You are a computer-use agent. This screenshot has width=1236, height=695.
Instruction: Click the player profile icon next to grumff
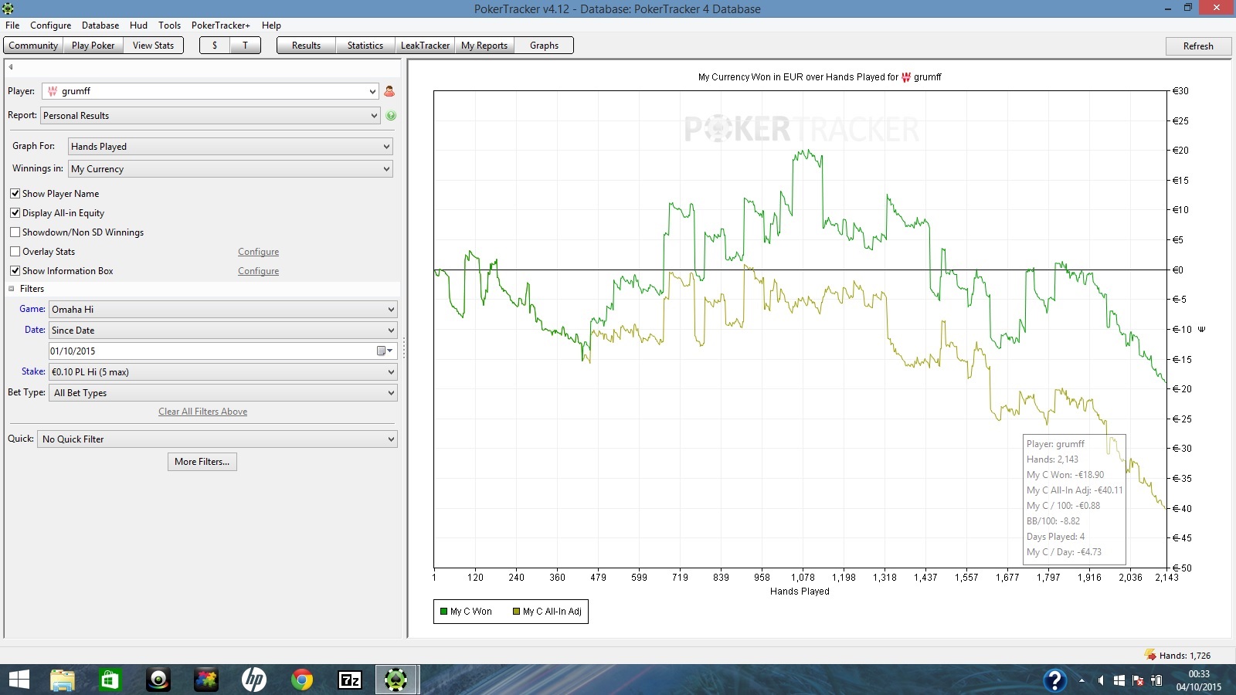point(389,91)
